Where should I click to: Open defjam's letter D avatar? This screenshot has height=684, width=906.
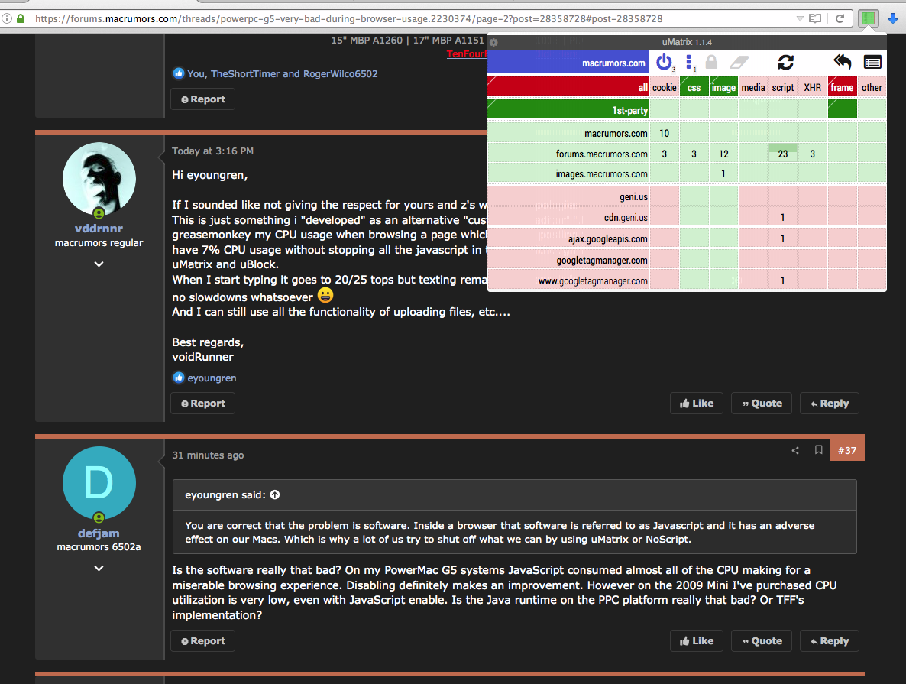[99, 483]
